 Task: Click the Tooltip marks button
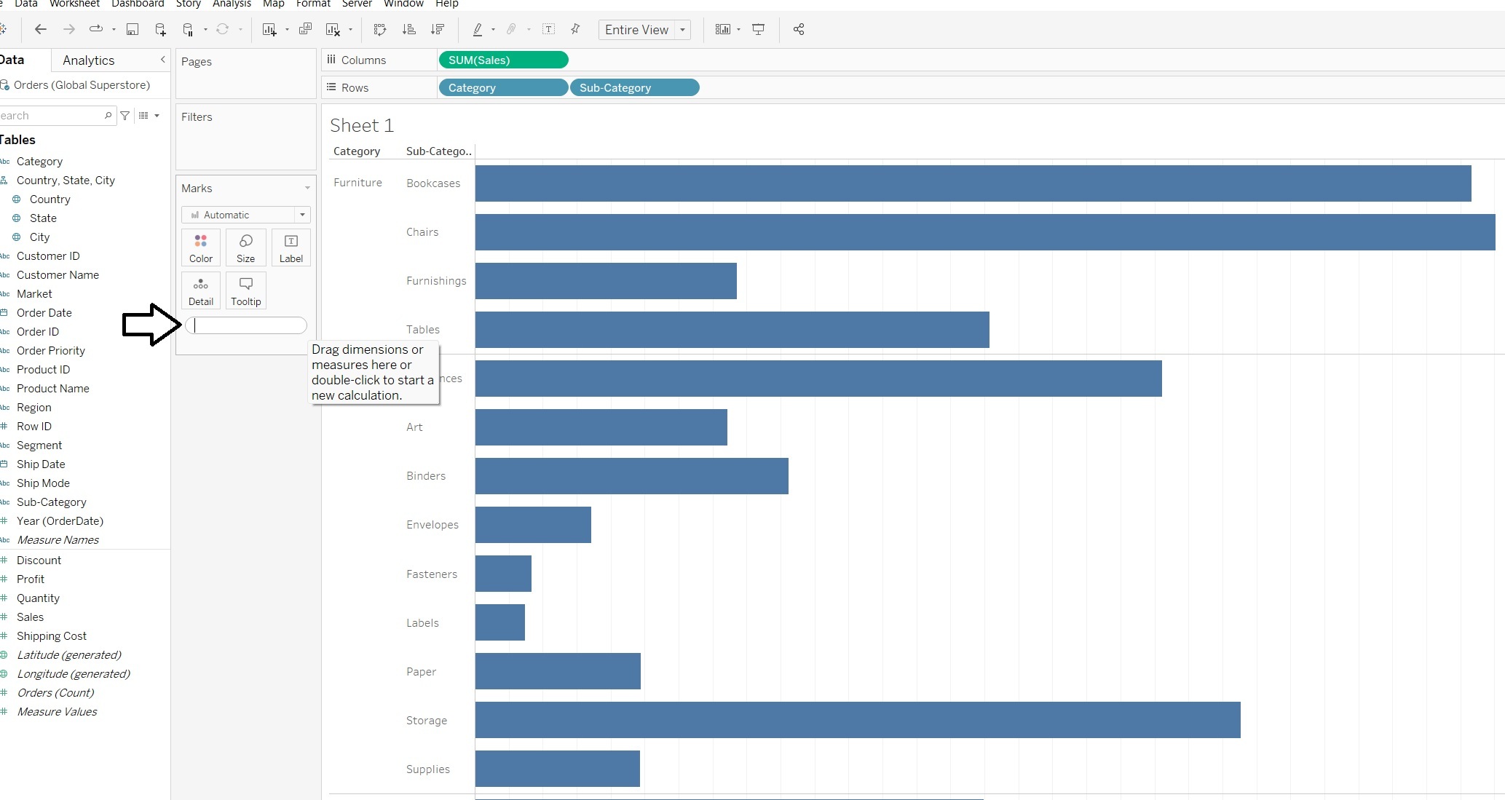246,290
